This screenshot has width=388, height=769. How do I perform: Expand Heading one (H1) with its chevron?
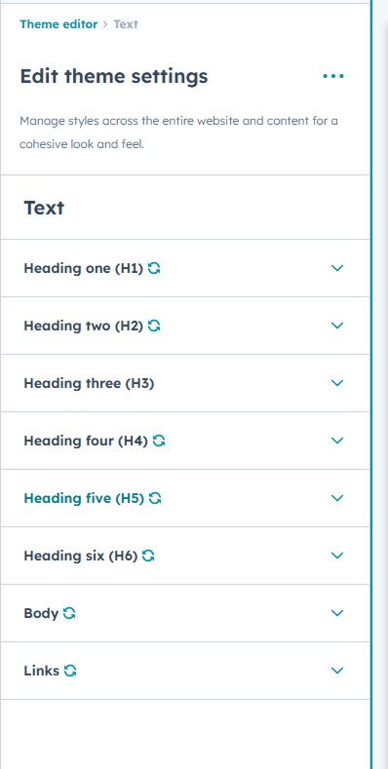coord(337,268)
